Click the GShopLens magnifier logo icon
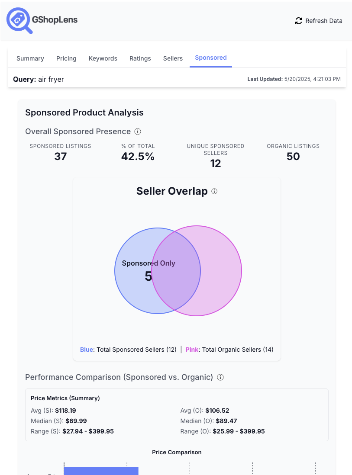 19,20
